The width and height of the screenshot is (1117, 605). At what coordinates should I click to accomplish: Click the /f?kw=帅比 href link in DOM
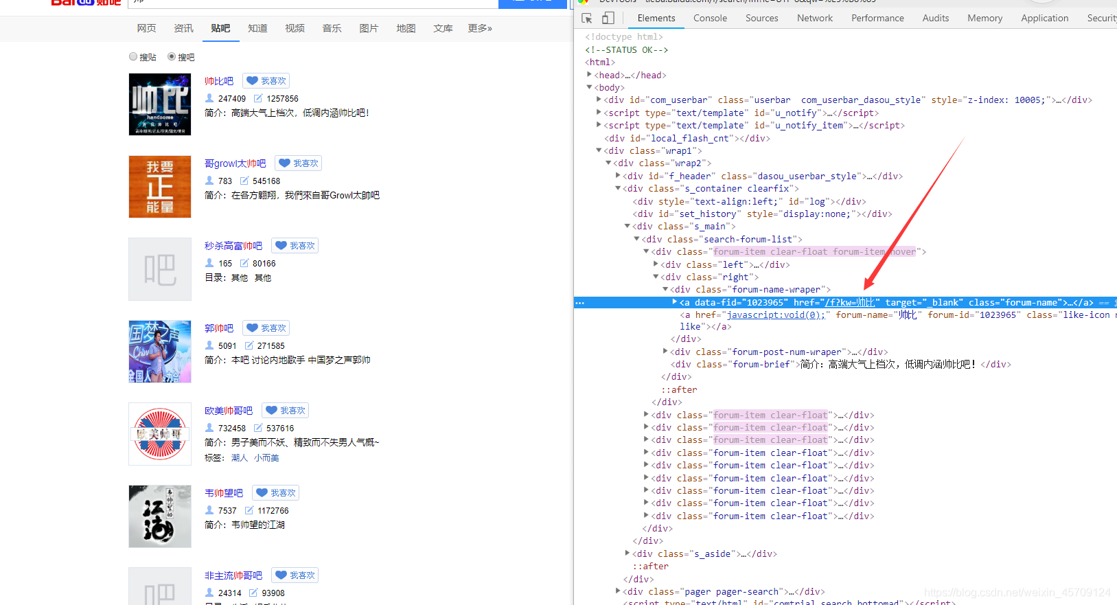pos(850,302)
